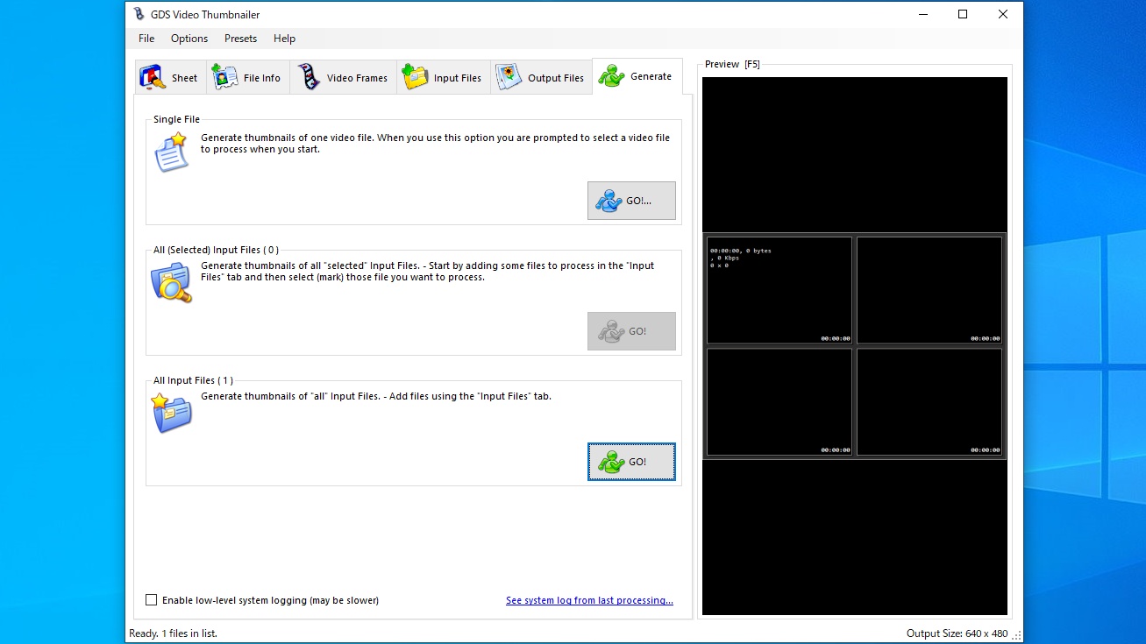Open the Help menu
Viewport: 1146px width, 644px height.
pyautogui.click(x=284, y=39)
